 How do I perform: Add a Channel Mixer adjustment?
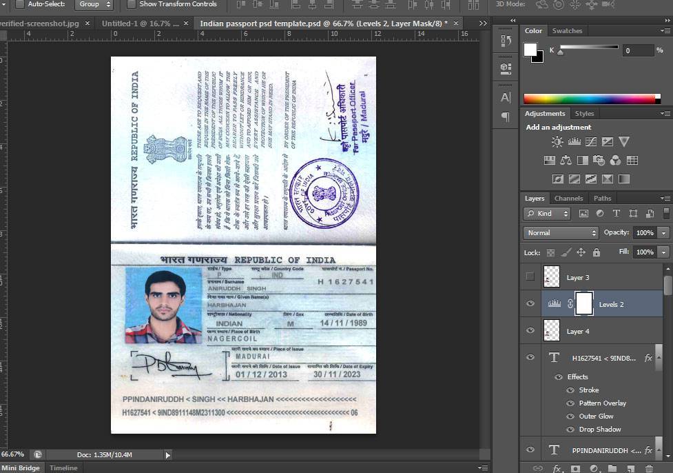(616, 161)
